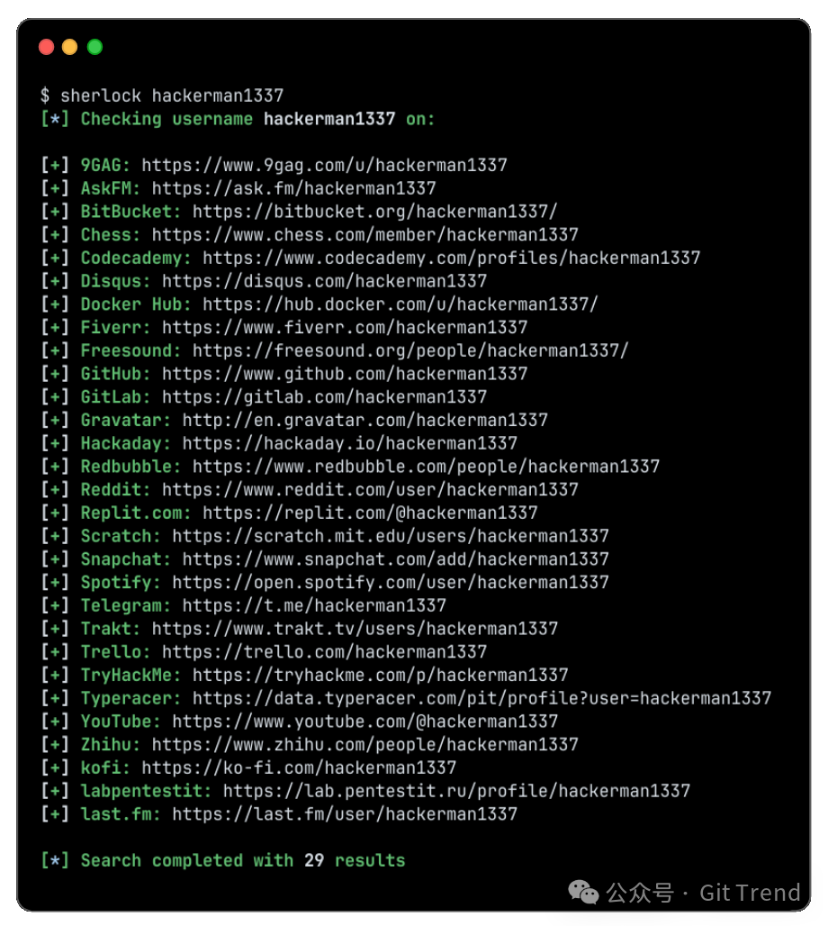Open the Spotify user profile URL
Screen dimensions: 828x926
(x=391, y=583)
